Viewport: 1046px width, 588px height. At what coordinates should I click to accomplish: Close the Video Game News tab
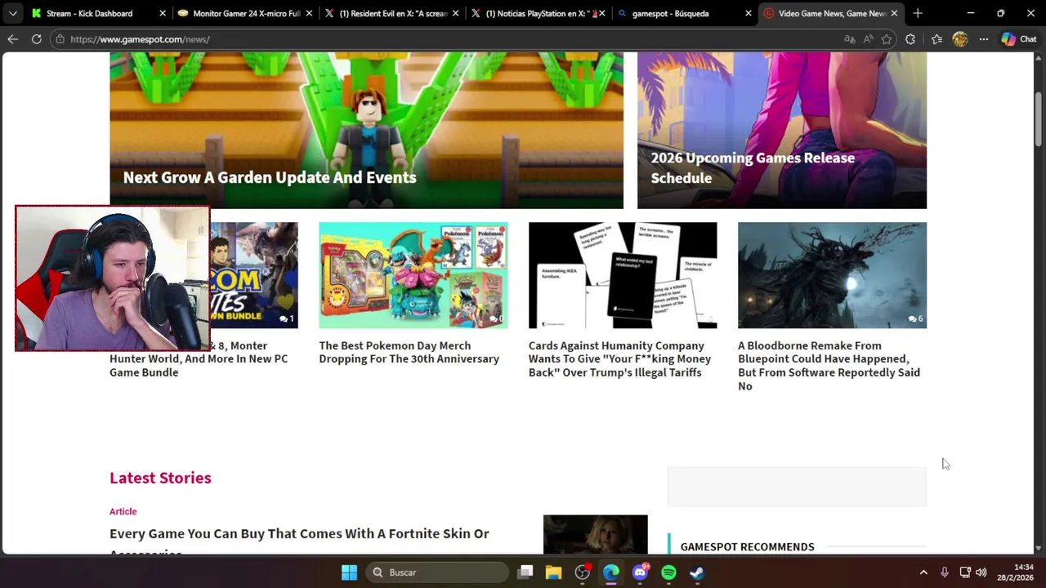(x=894, y=13)
